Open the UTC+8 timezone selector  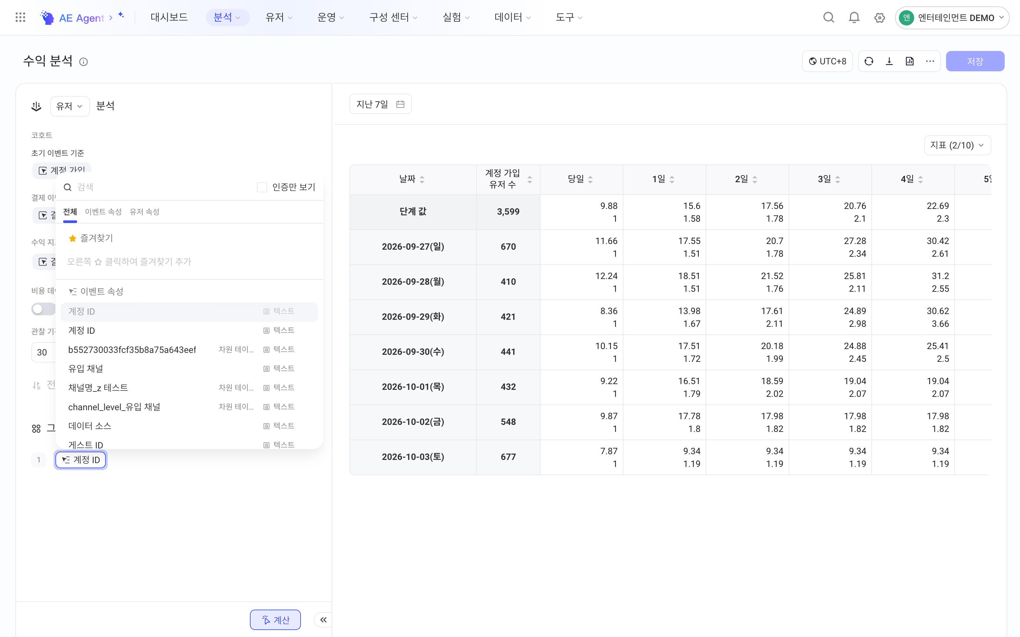tap(827, 61)
